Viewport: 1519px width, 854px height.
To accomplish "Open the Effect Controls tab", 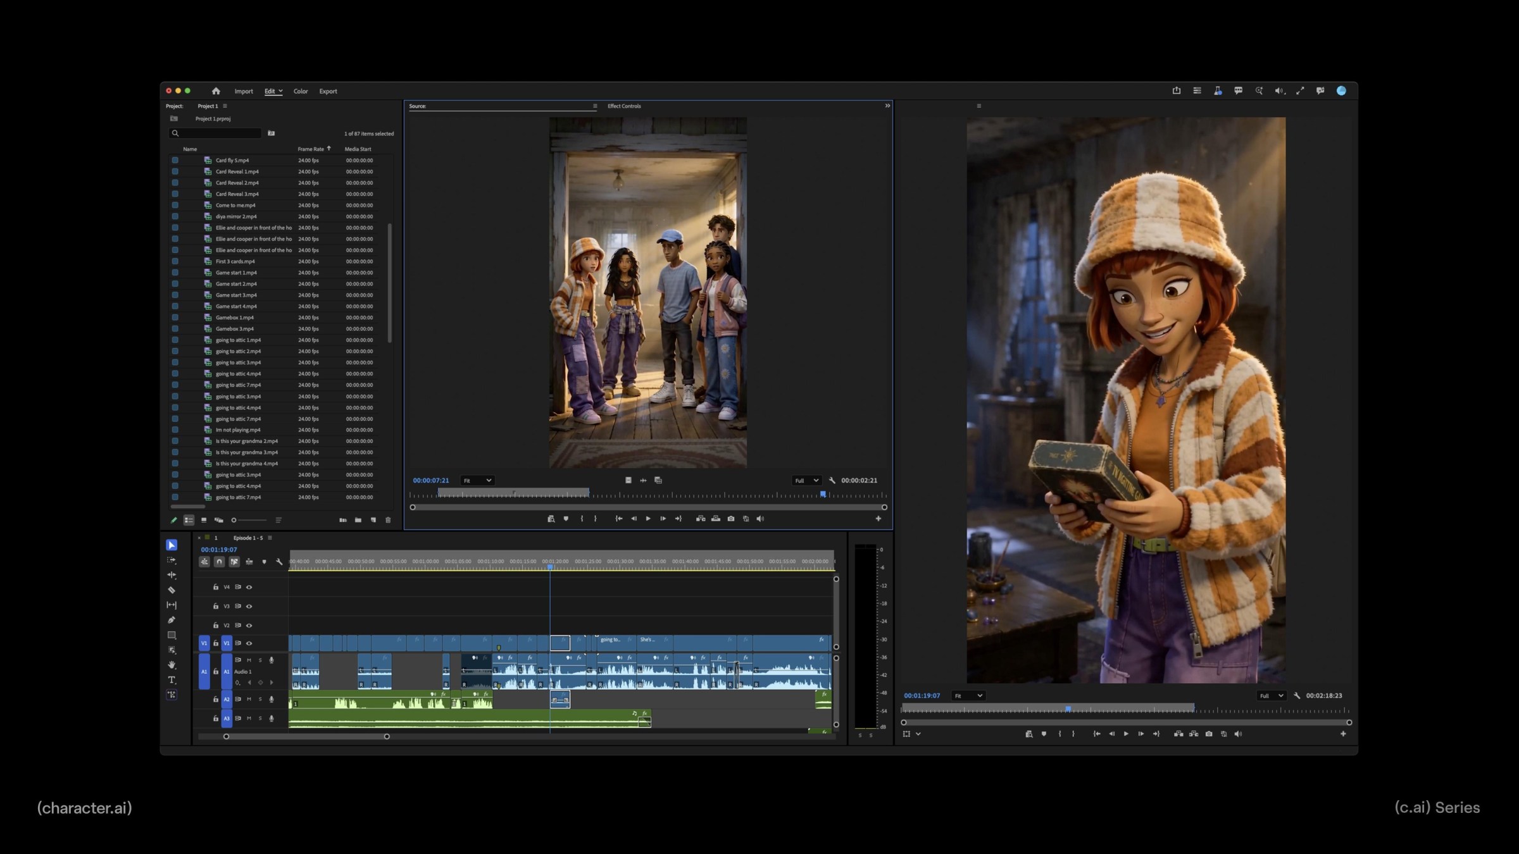I will point(624,106).
